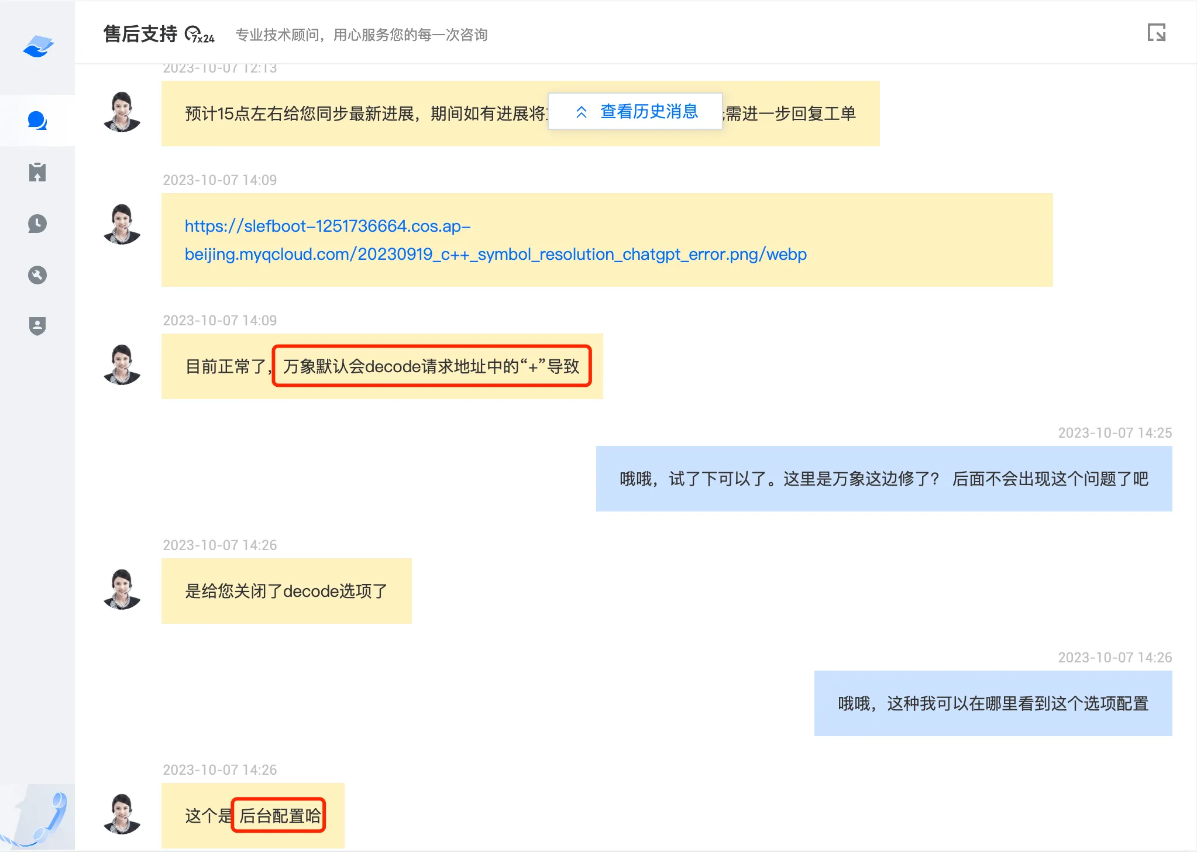Click the double chevron up arrow
1197x852 pixels.
(581, 112)
